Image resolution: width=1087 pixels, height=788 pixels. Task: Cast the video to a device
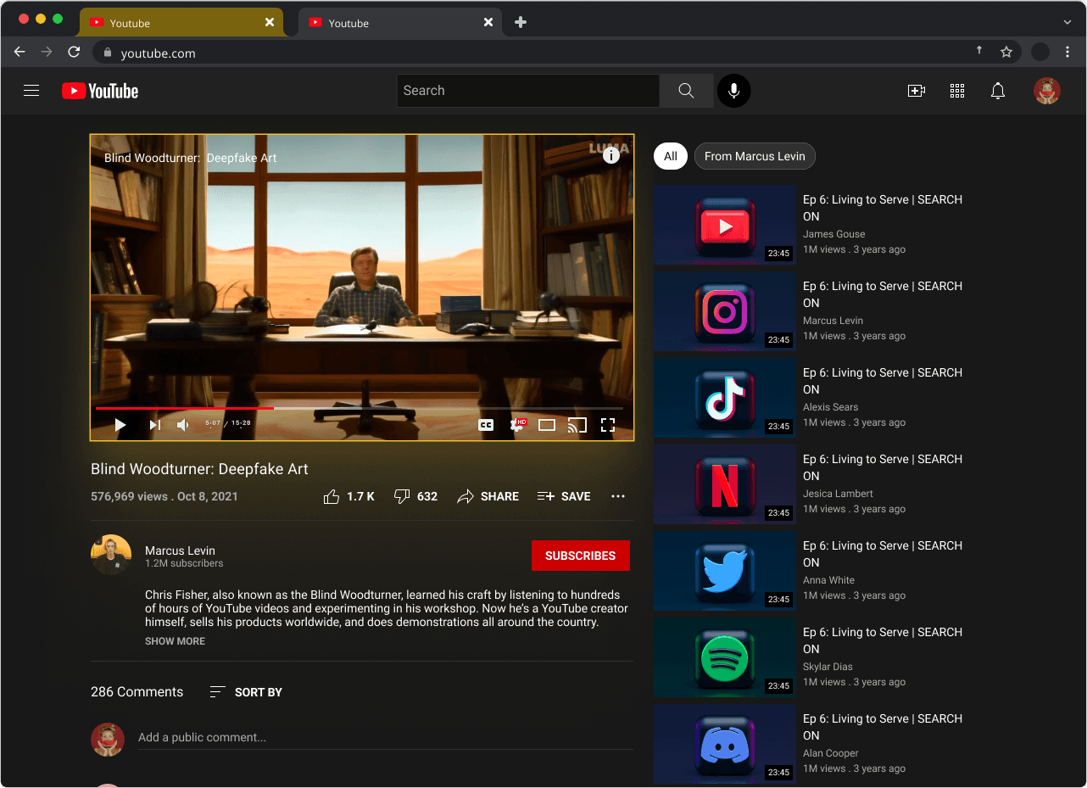coord(577,425)
